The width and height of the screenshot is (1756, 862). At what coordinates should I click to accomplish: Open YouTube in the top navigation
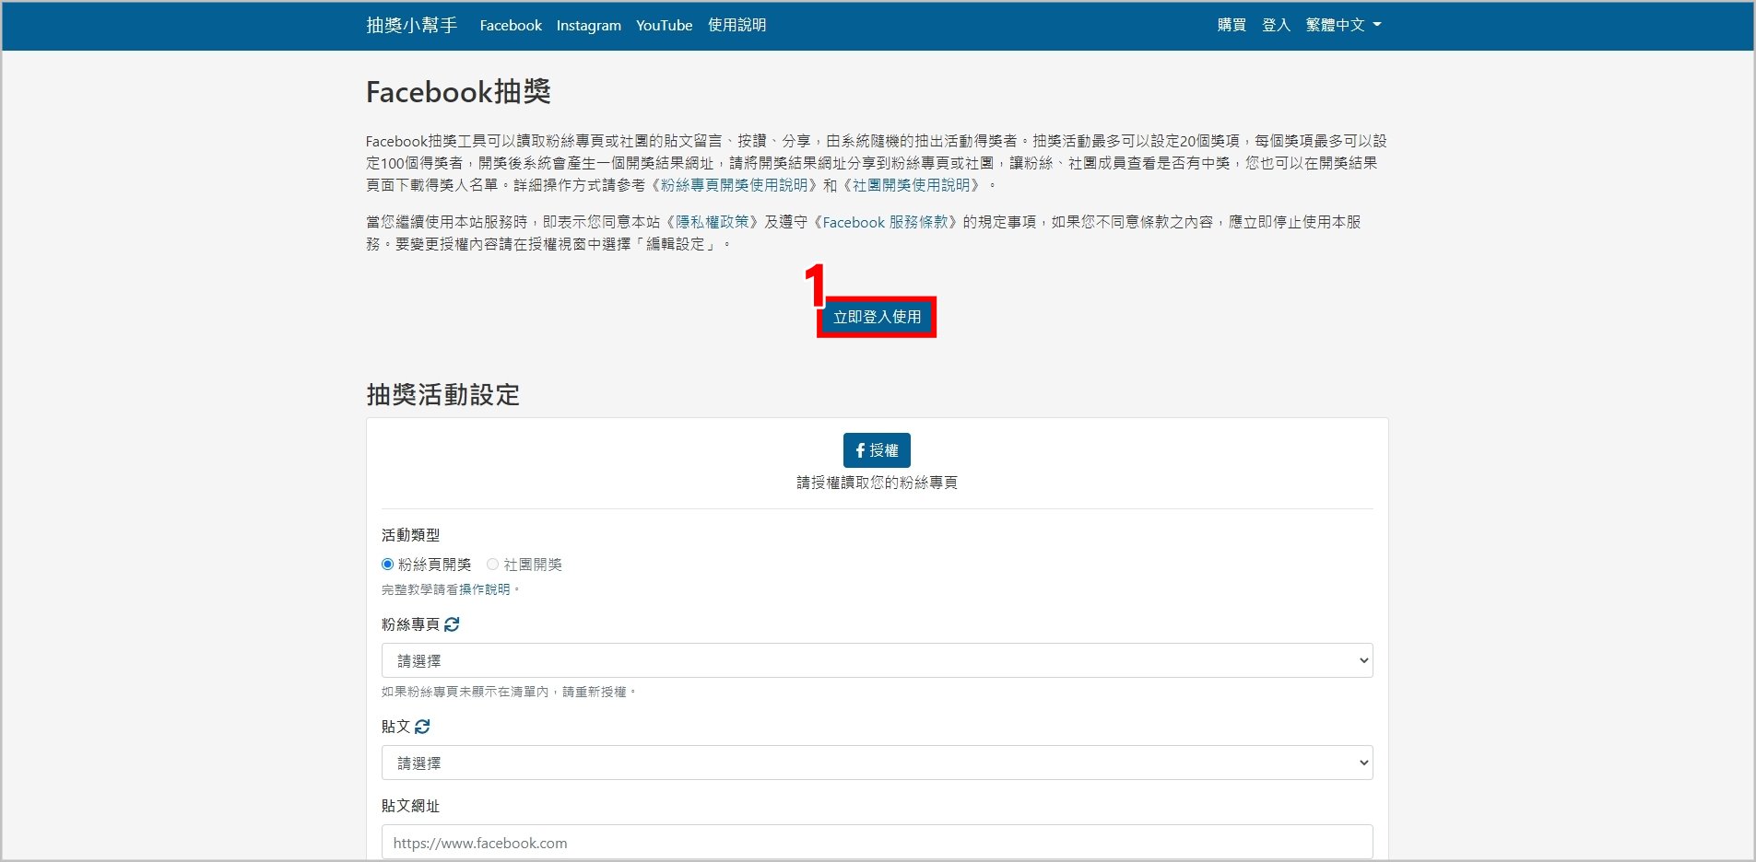(664, 25)
